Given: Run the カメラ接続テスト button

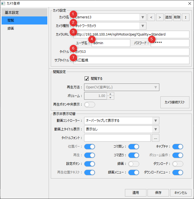Looking at the screenshot, I should click(x=175, y=102).
